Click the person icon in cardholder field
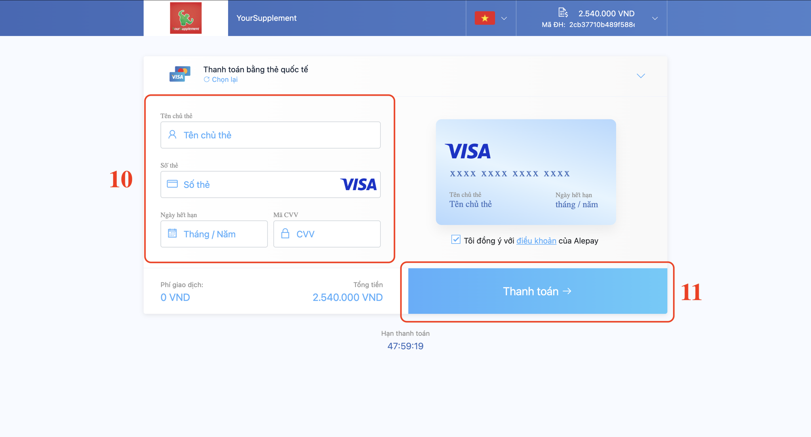811x437 pixels. [172, 134]
